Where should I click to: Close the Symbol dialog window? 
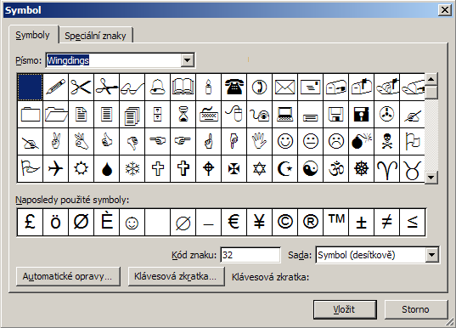coord(445,10)
